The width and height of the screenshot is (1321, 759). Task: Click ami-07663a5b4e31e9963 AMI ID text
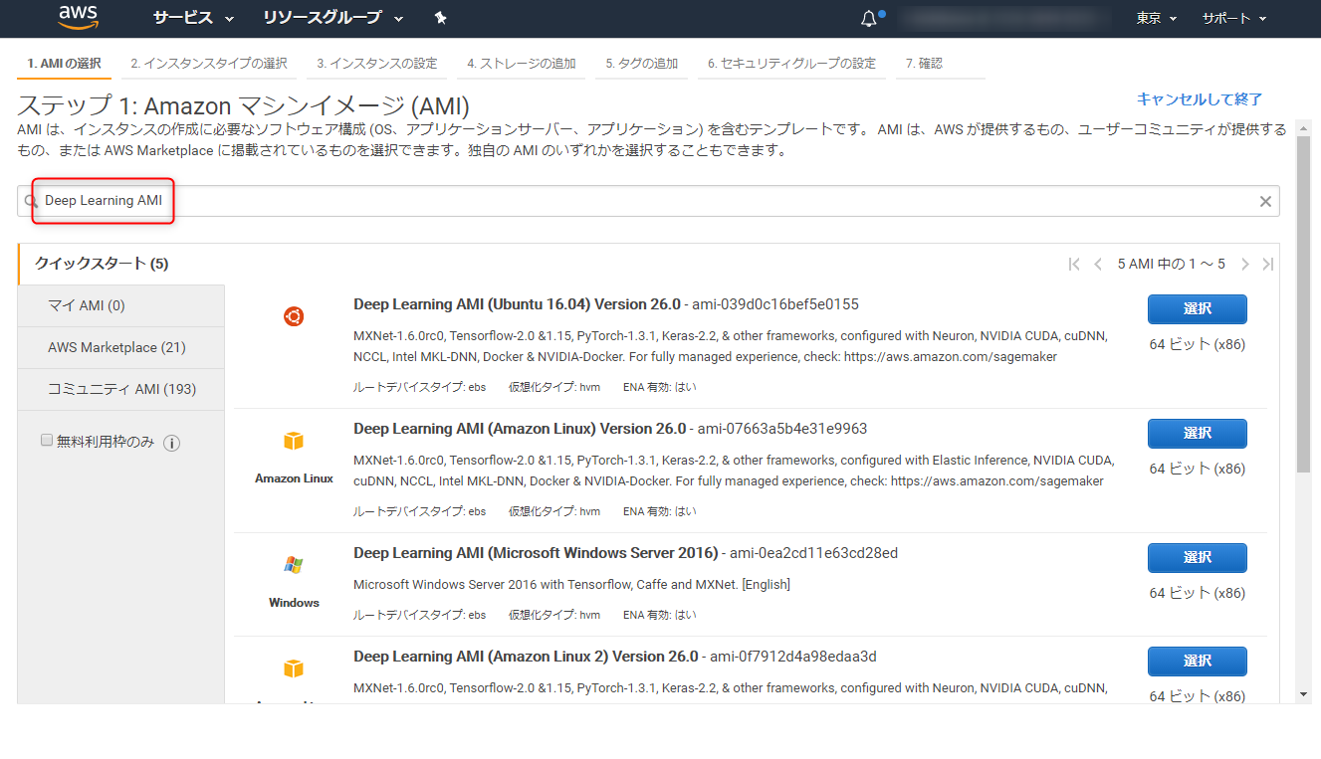coord(781,429)
